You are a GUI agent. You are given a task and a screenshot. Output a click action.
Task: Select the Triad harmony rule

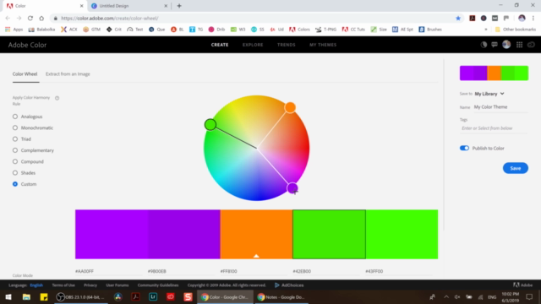(22, 138)
